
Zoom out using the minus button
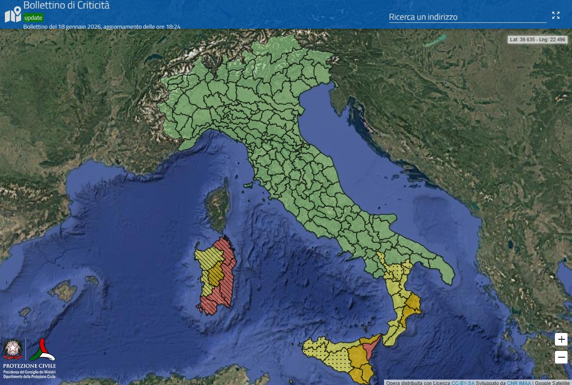pyautogui.click(x=561, y=357)
